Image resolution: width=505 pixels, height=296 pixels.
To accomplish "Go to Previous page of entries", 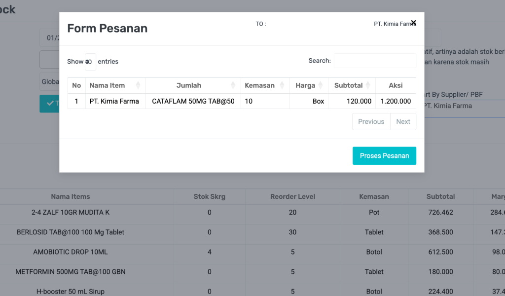I will coord(371,122).
